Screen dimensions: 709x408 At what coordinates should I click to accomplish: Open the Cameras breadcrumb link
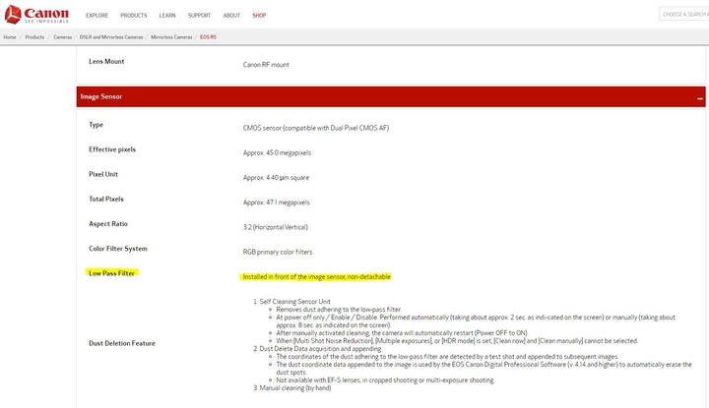(x=62, y=37)
